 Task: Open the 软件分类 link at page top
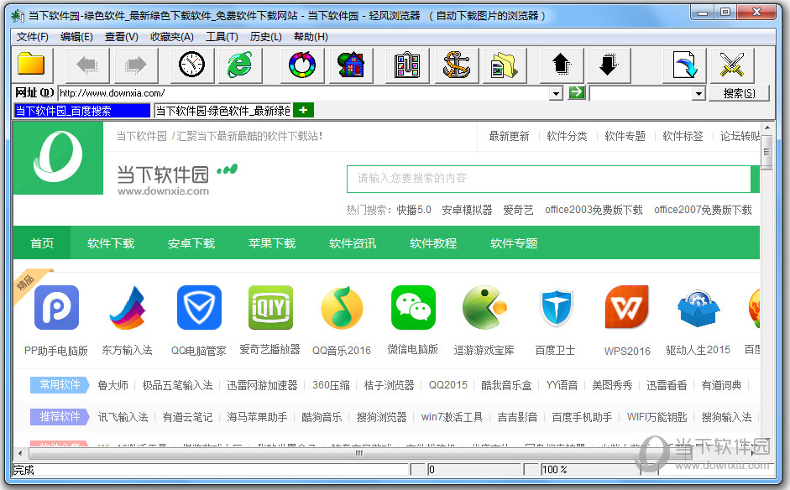567,137
